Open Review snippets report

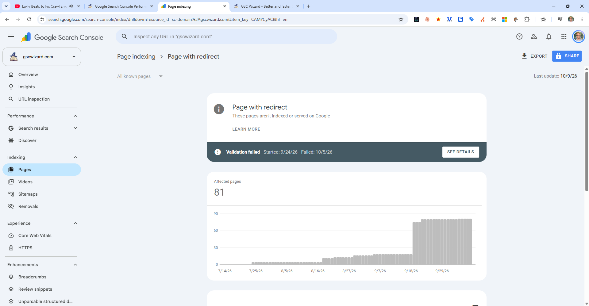click(x=42, y=289)
